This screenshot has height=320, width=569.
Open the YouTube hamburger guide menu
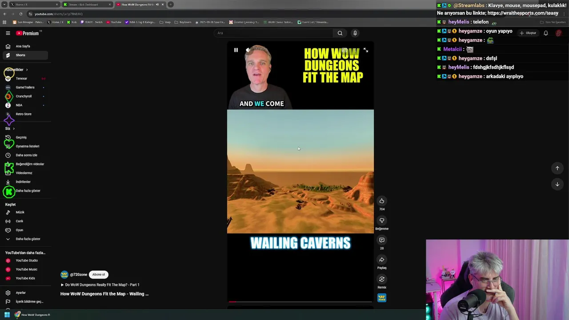[x=8, y=33]
